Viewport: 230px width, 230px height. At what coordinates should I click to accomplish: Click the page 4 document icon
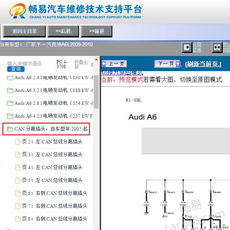(x=18, y=168)
